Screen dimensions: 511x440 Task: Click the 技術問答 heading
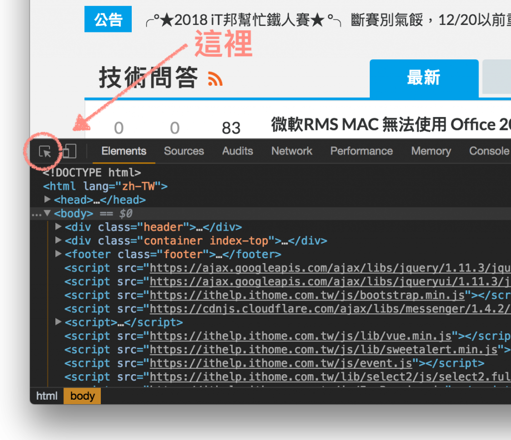[x=148, y=77]
